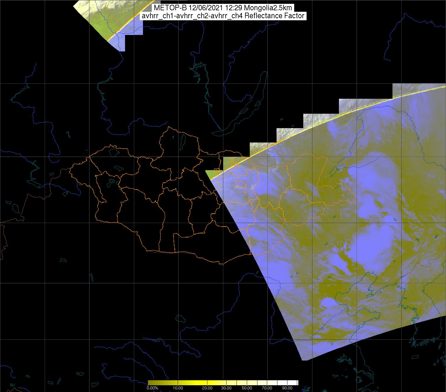Click the 50.00 colorbar label
The height and width of the screenshot is (392, 446).
247,388
